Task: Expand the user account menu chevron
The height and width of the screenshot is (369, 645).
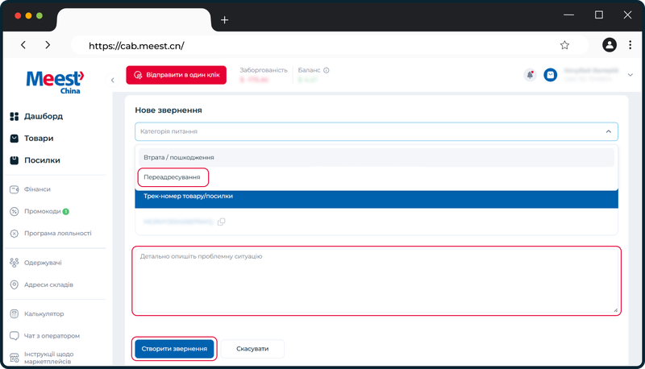Action: 630,75
